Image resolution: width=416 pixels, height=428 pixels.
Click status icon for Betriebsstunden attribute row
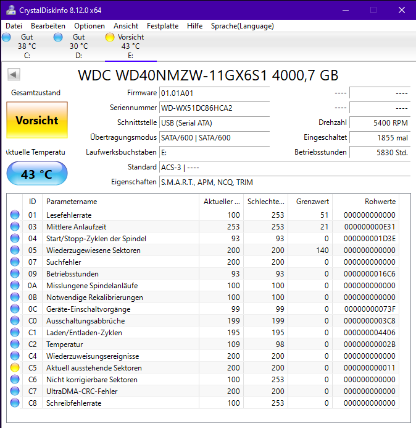point(15,273)
